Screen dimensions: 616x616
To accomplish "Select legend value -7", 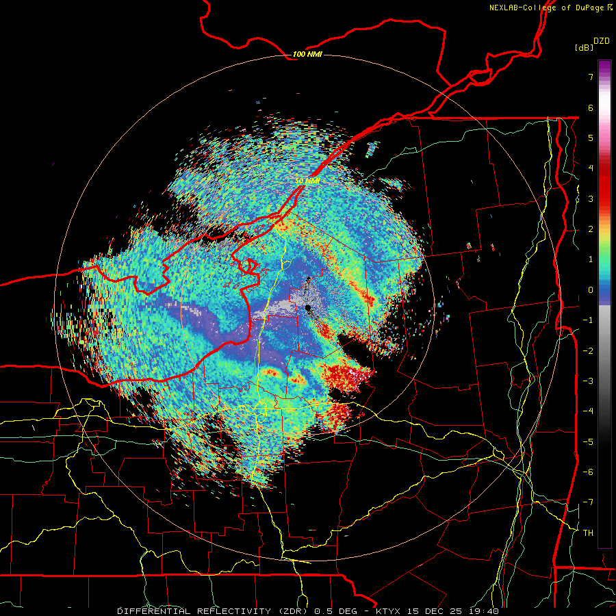I will [x=588, y=502].
